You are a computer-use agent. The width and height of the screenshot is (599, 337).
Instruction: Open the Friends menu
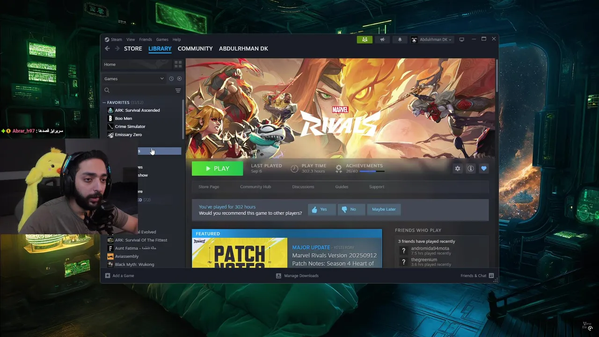pos(146,39)
